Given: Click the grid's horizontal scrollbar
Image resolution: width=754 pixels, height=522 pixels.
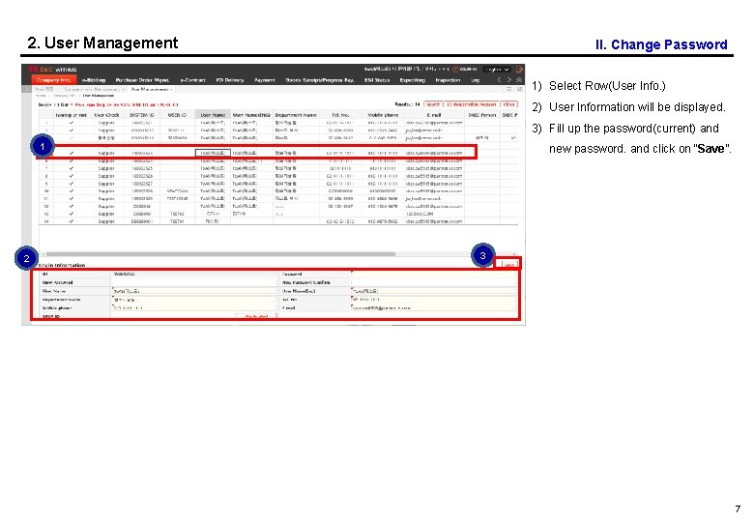Looking at the screenshot, I should pos(220,254).
